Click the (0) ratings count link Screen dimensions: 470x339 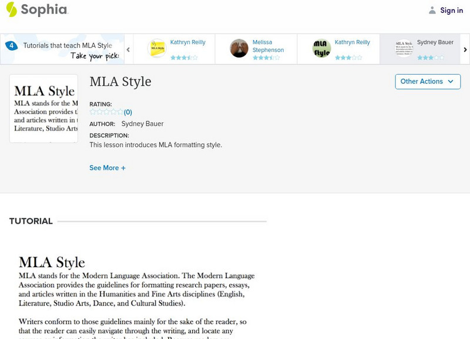click(128, 112)
